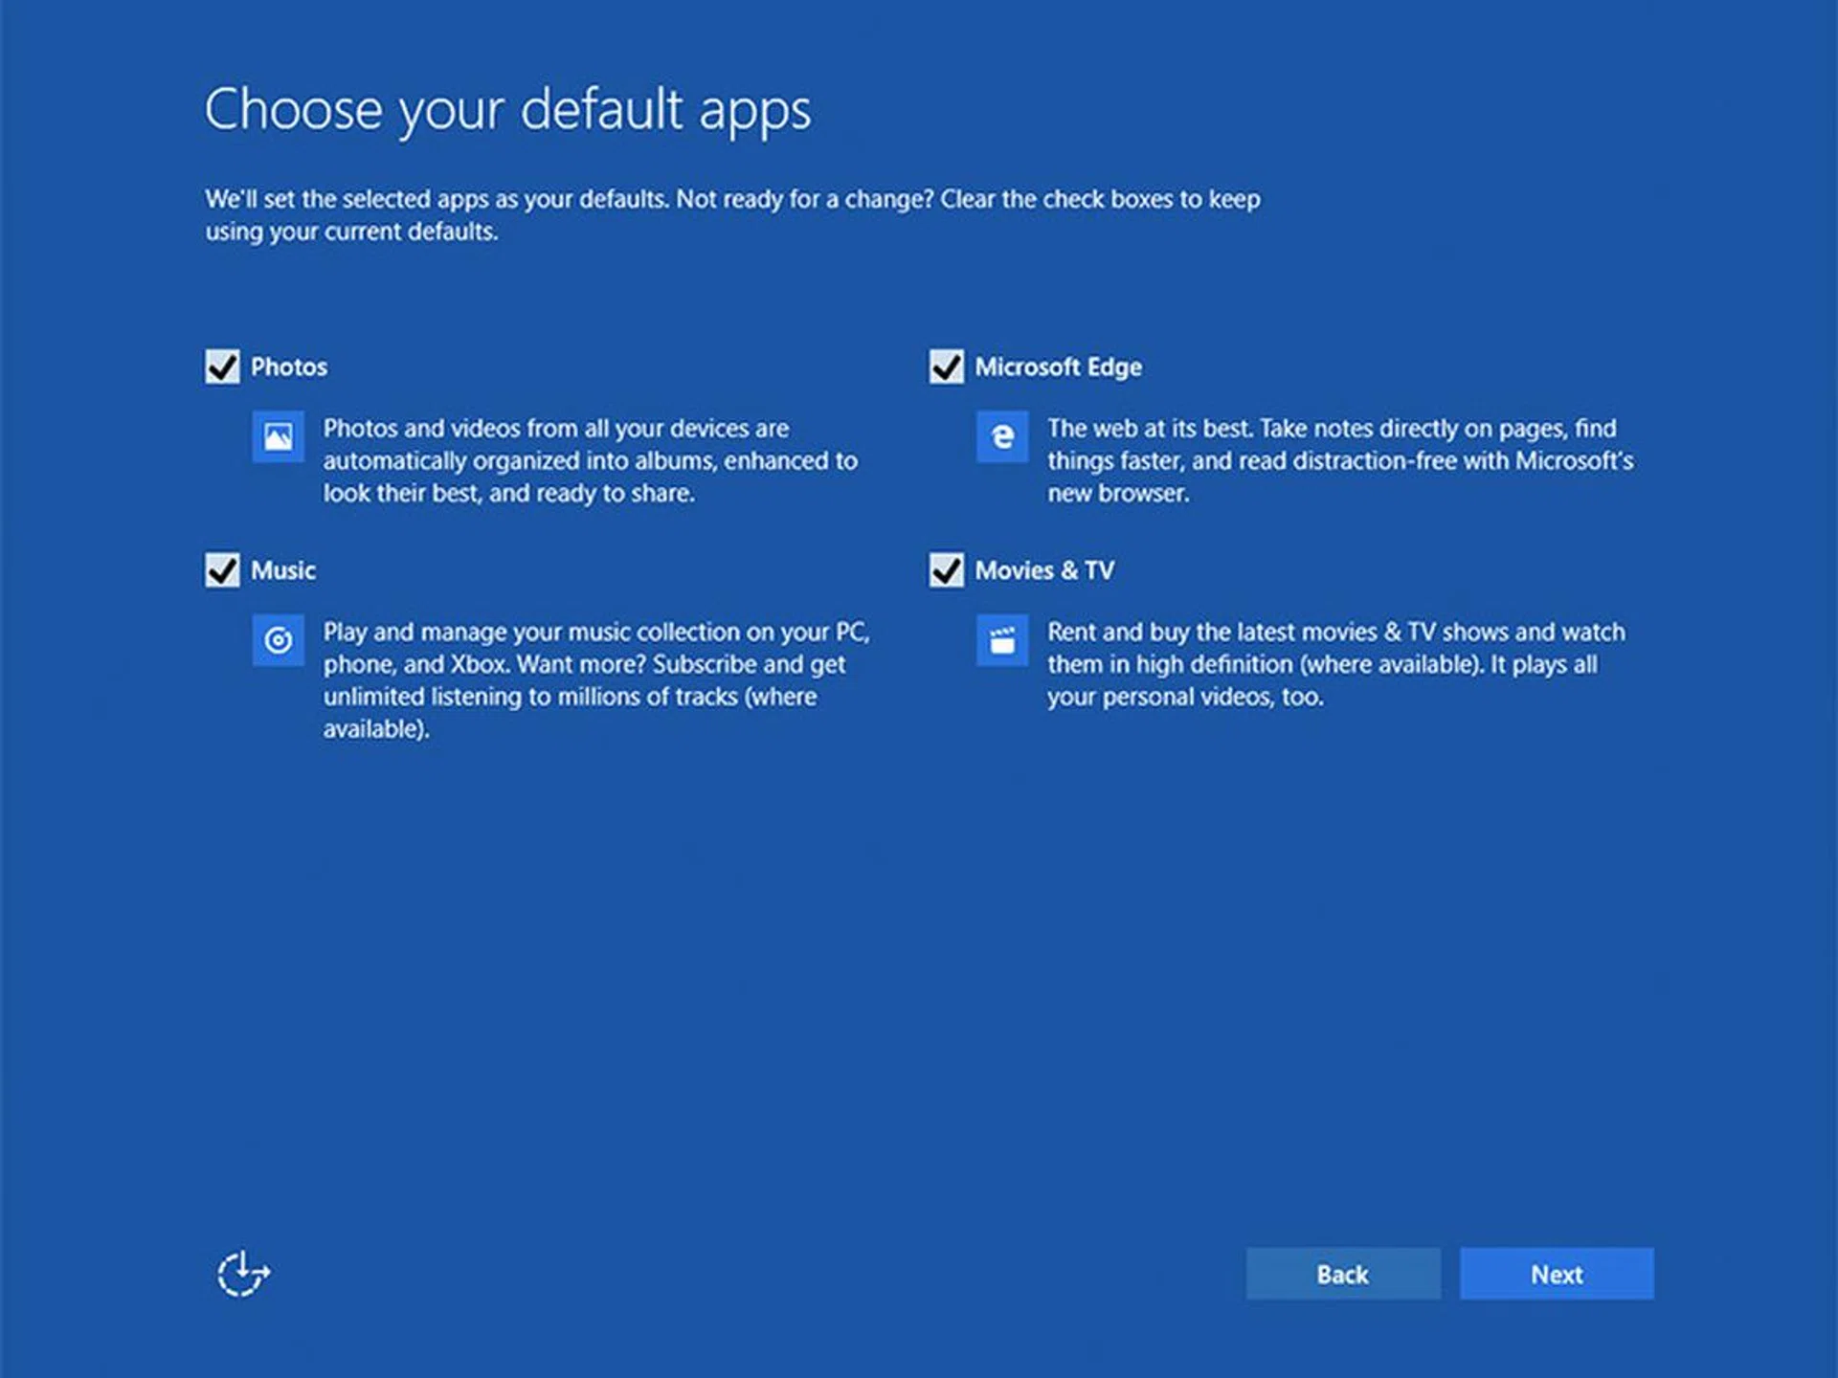Clear the Movies & TV checkbox
1838x1378 pixels.
(x=946, y=570)
